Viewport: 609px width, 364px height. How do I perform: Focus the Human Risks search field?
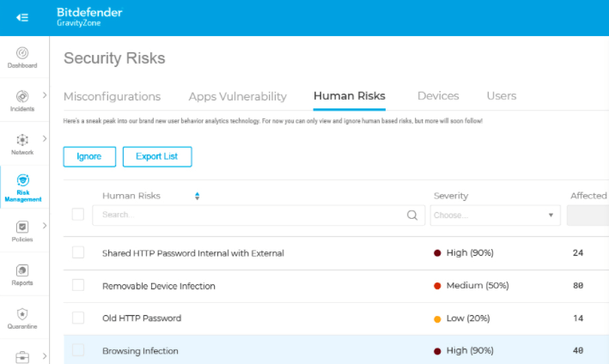tap(259, 215)
